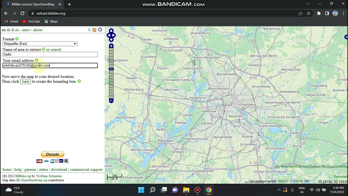This screenshot has height=196, width=348.
Task: Toggle the Chrome side panel icon
Action: (327, 13)
